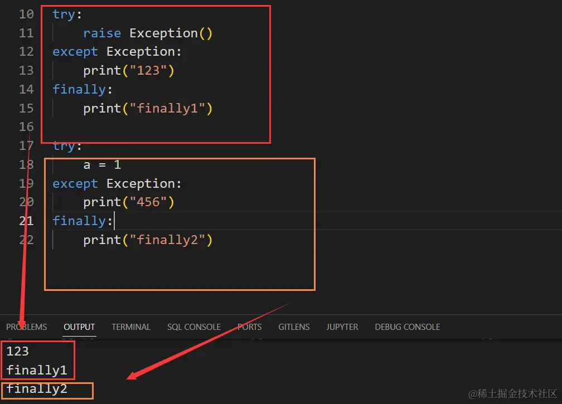Click the print("finally1") statement

tap(148, 108)
